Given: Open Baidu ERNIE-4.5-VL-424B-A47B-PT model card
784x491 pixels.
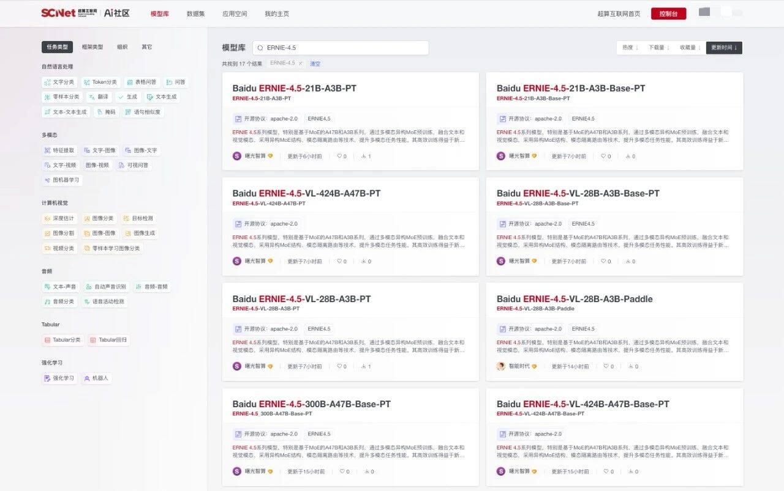Looking at the screenshot, I should click(350, 226).
